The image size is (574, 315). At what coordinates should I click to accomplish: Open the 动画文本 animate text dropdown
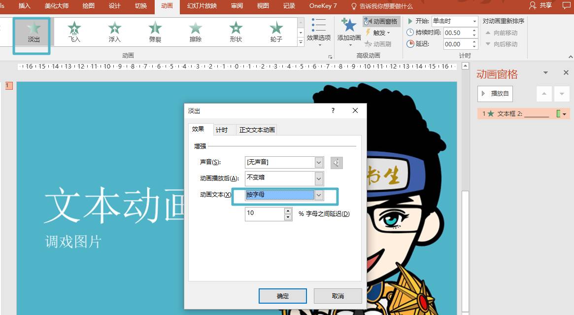click(x=319, y=195)
